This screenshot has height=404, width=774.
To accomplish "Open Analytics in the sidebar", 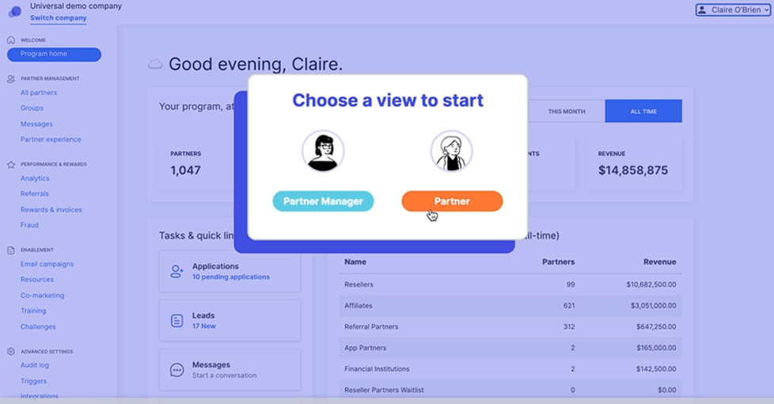I will [35, 178].
